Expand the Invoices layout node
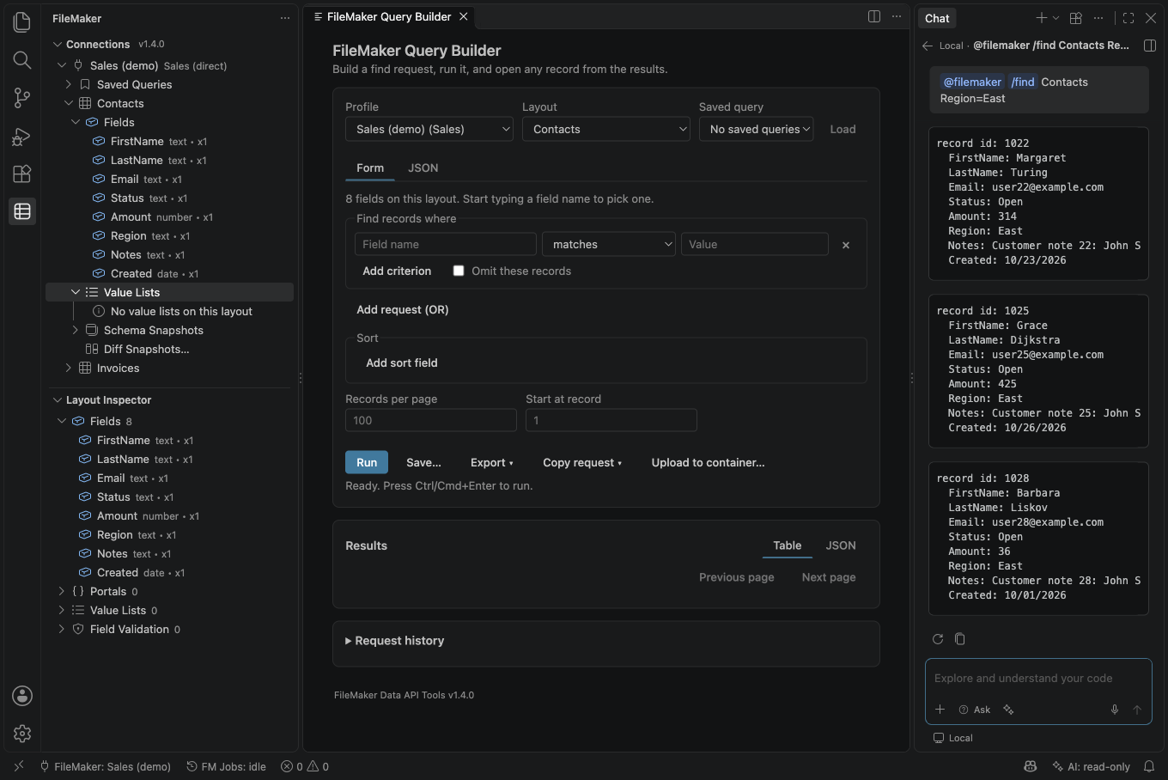This screenshot has height=780, width=1168. pos(69,368)
